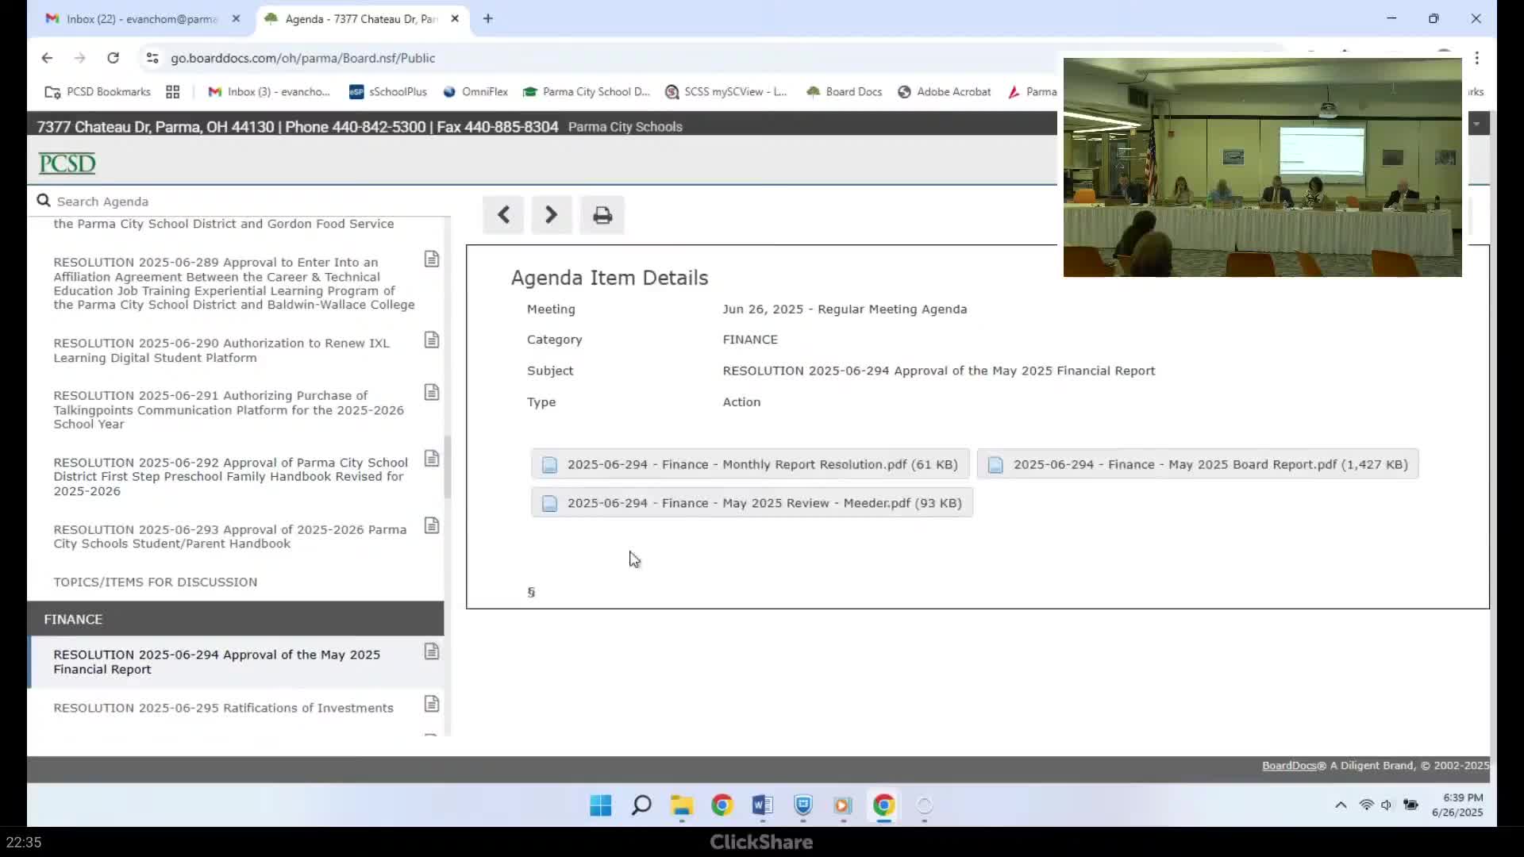Click the BoardDocs footer link
1524x857 pixels.
tap(1288, 766)
